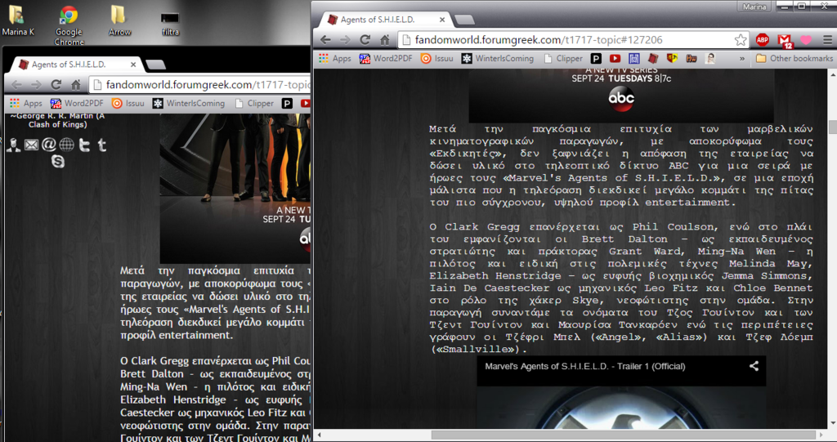Viewport: 837px width, 442px height.
Task: Select the filtra desktop icon
Action: 170,23
